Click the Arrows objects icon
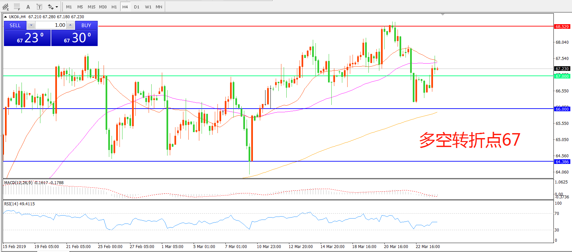Viewport: 572px width, 252px height. click(x=50, y=7)
